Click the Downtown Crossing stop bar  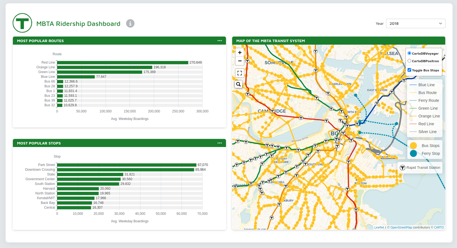pos(126,170)
